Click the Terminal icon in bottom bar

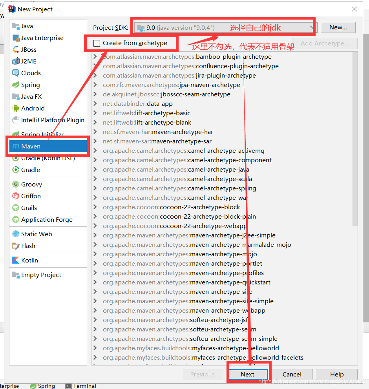pyautogui.click(x=68, y=386)
